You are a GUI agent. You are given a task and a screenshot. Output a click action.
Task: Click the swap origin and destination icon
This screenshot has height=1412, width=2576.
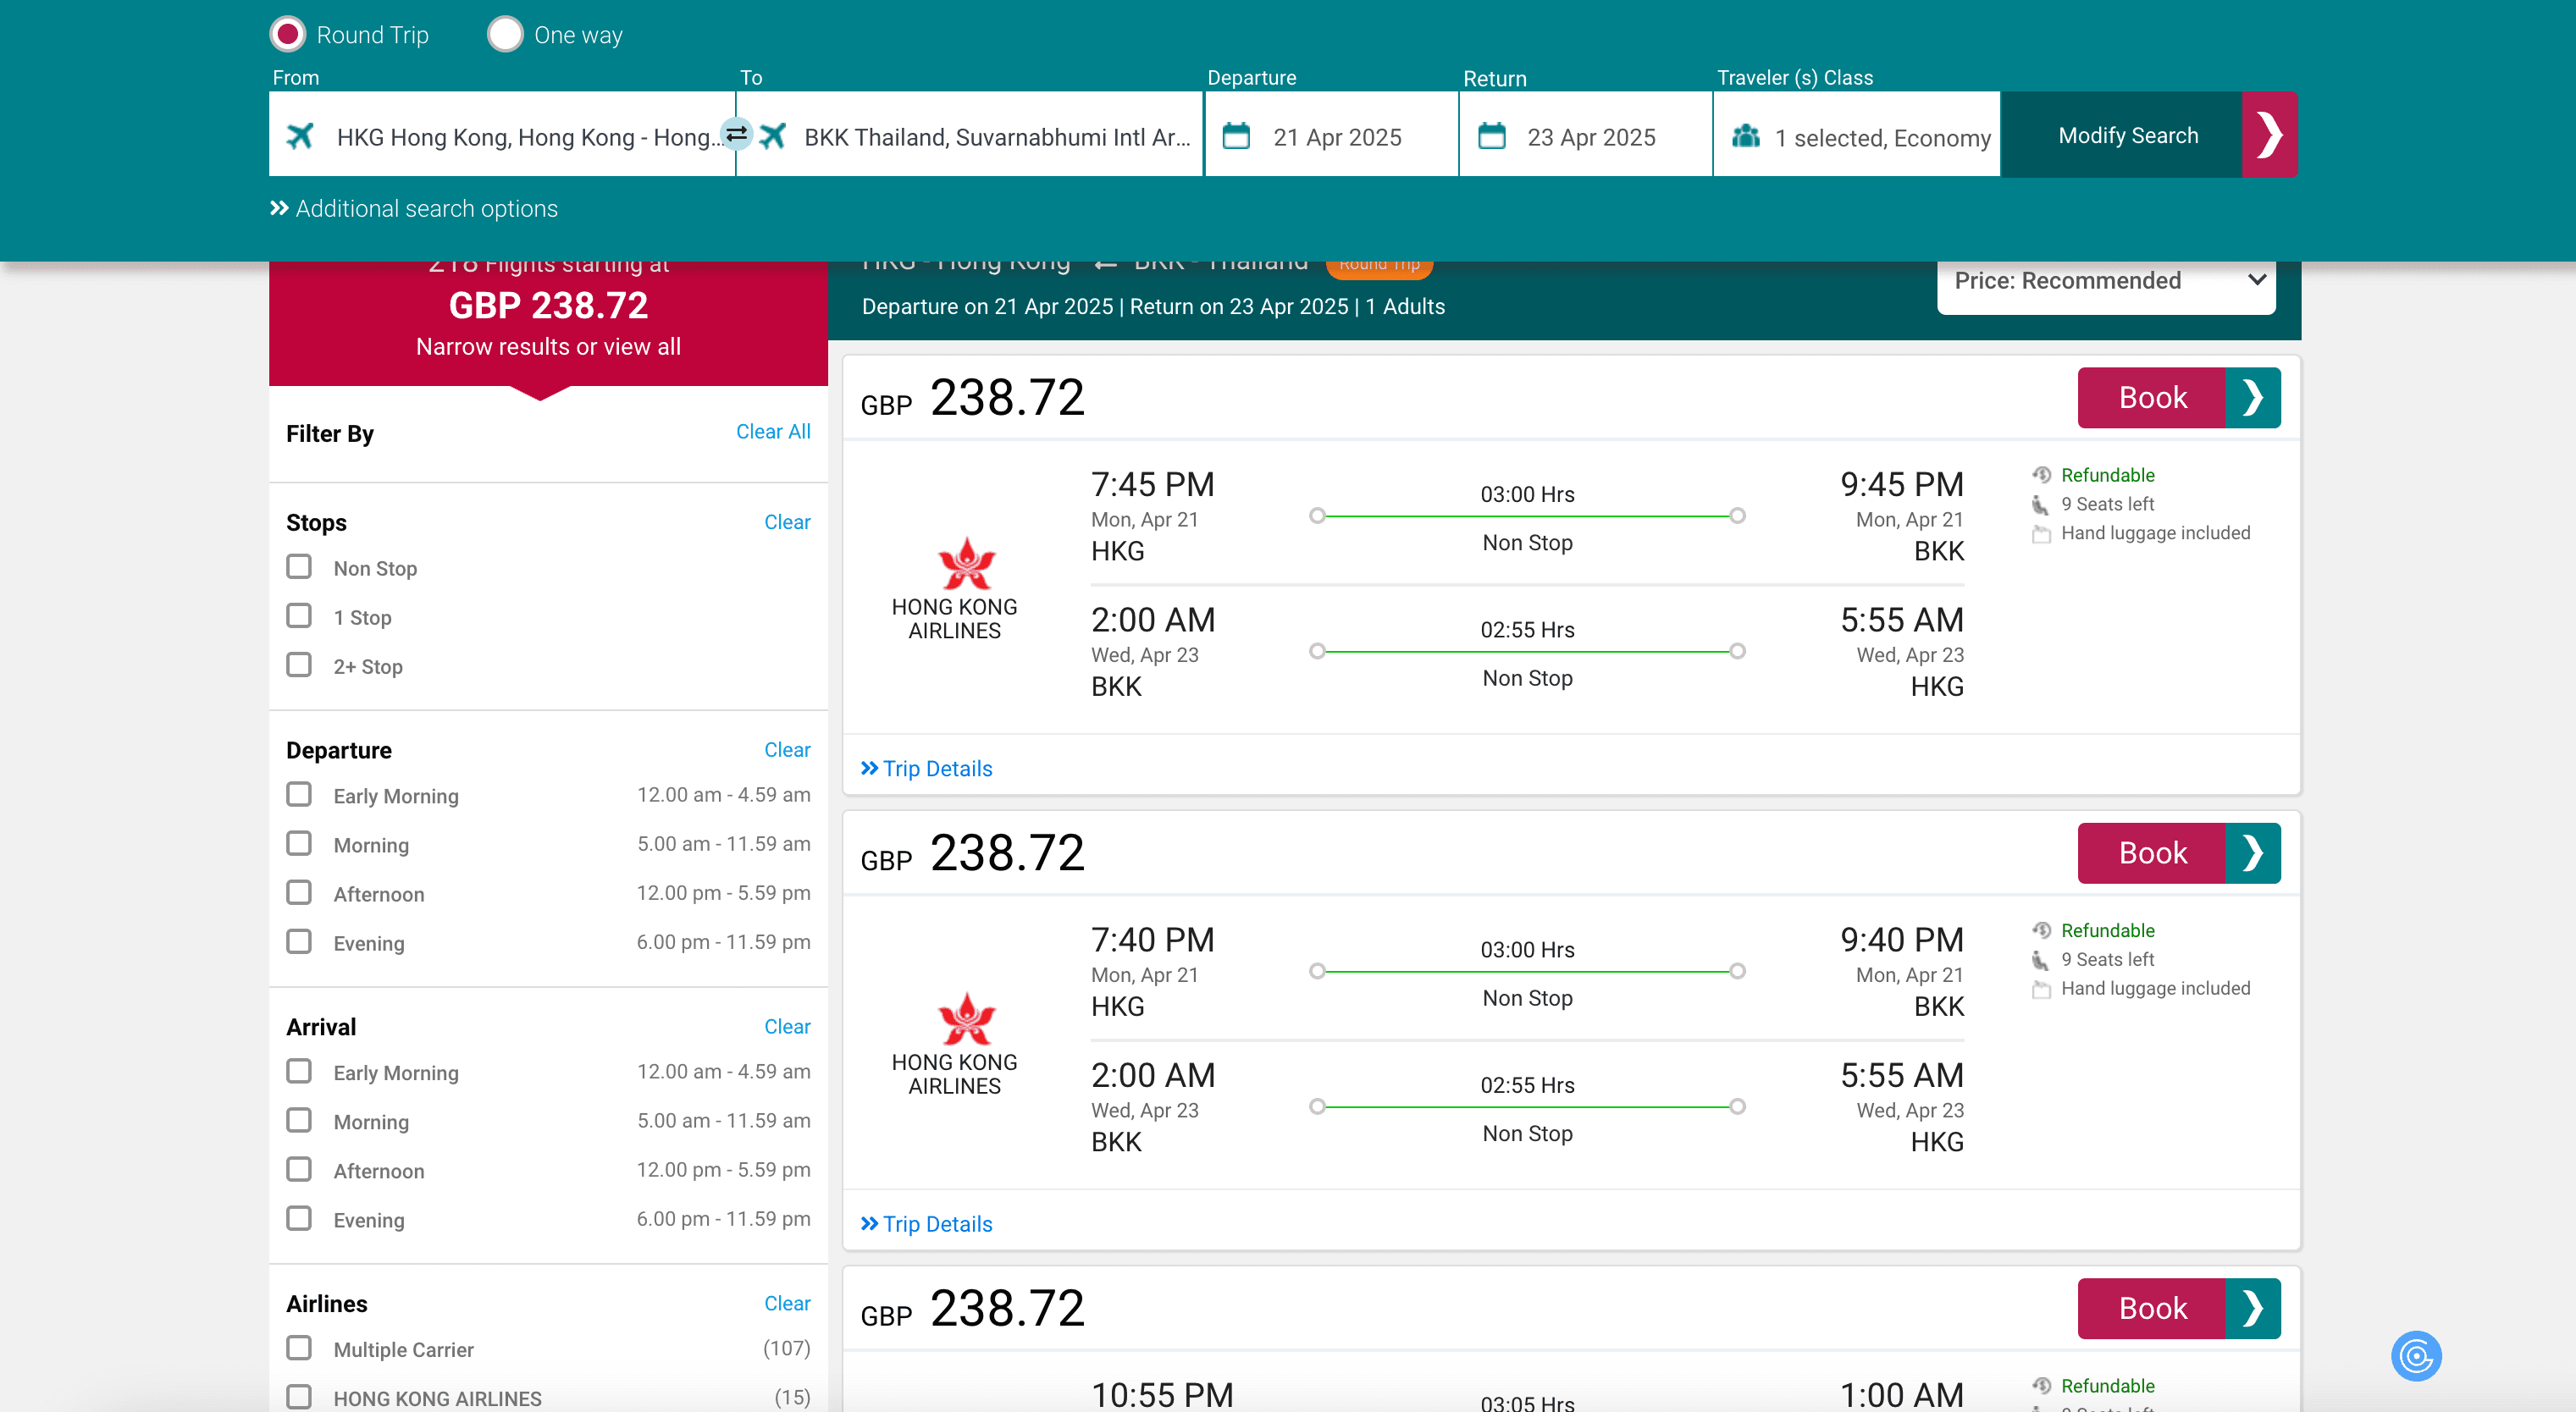[x=736, y=134]
